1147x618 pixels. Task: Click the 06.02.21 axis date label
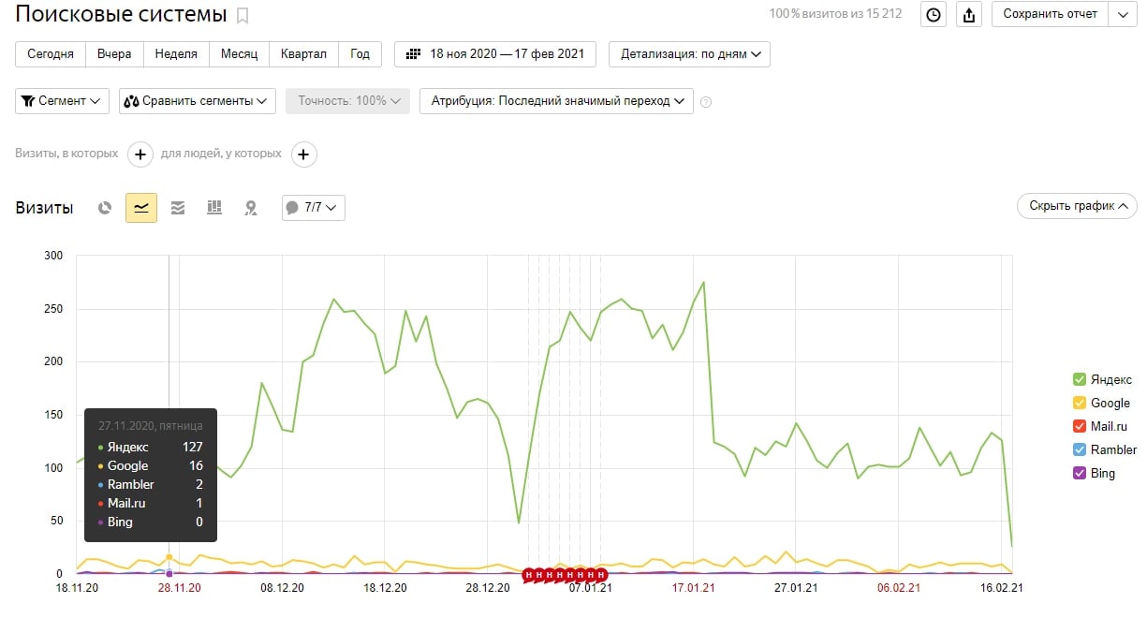pyautogui.click(x=898, y=589)
